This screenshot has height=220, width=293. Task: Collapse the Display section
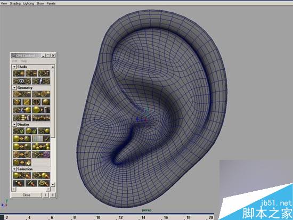coord(14,124)
